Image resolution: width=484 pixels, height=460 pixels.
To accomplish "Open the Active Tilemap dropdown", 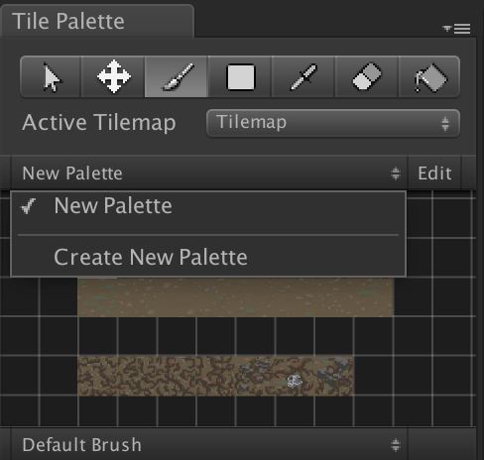I will pyautogui.click(x=333, y=123).
